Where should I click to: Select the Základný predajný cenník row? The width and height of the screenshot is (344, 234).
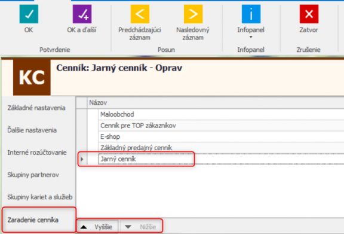221,148
